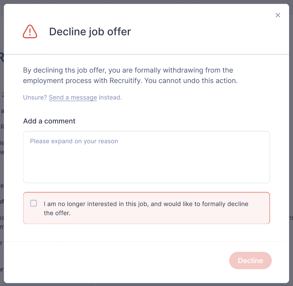The height and width of the screenshot is (286, 293).
Task: Click the footer area left of Decline
Action: (116, 260)
